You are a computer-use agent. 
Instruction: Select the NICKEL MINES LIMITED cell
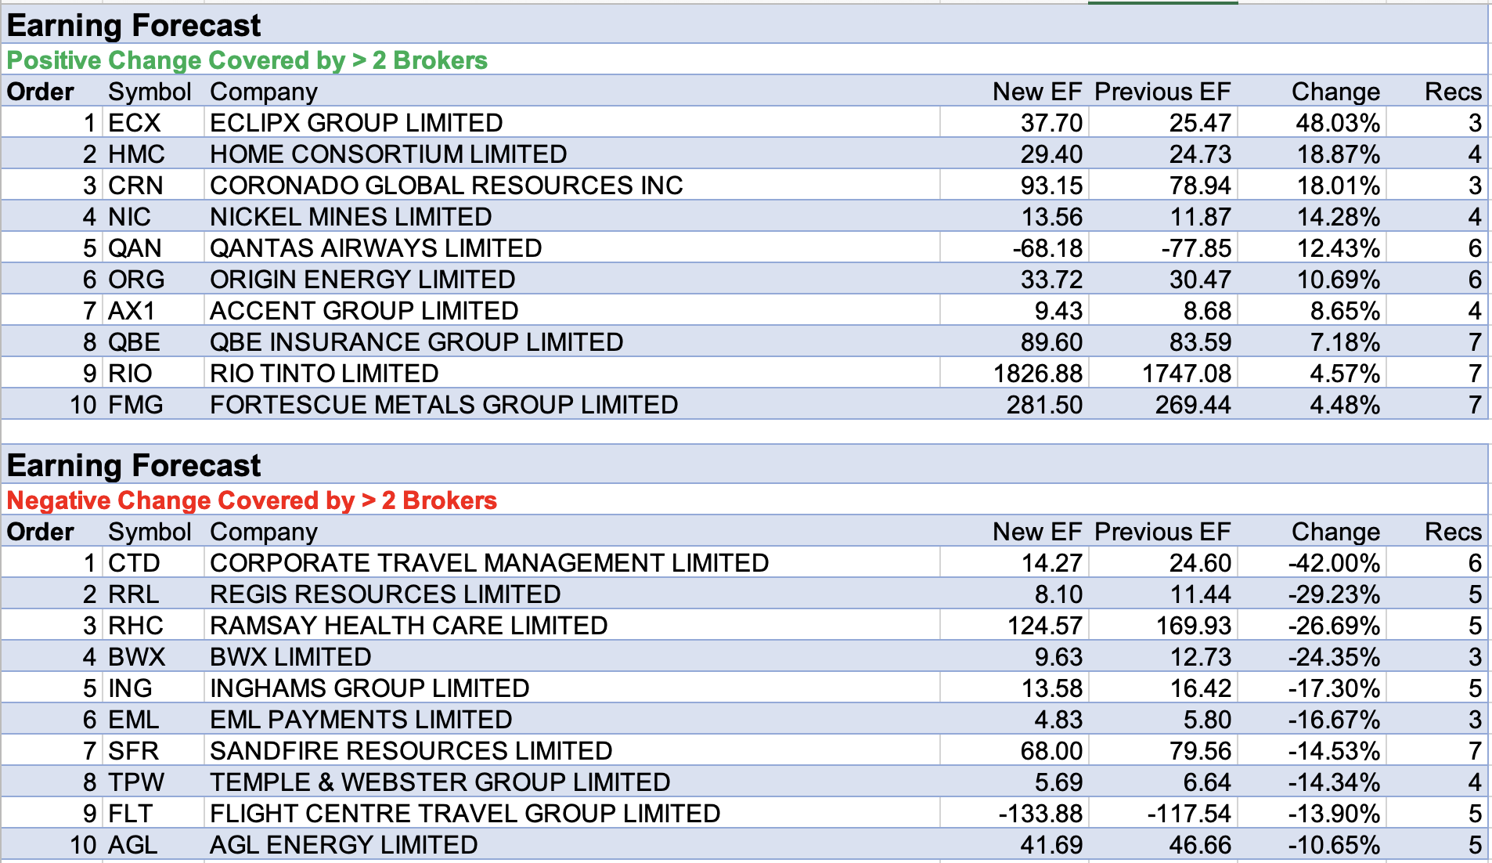pyautogui.click(x=351, y=217)
